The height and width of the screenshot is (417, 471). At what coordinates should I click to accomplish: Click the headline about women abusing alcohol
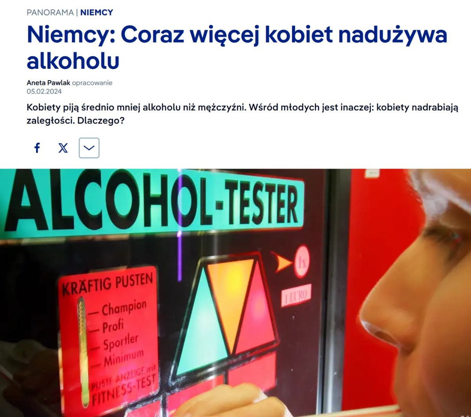point(237,48)
